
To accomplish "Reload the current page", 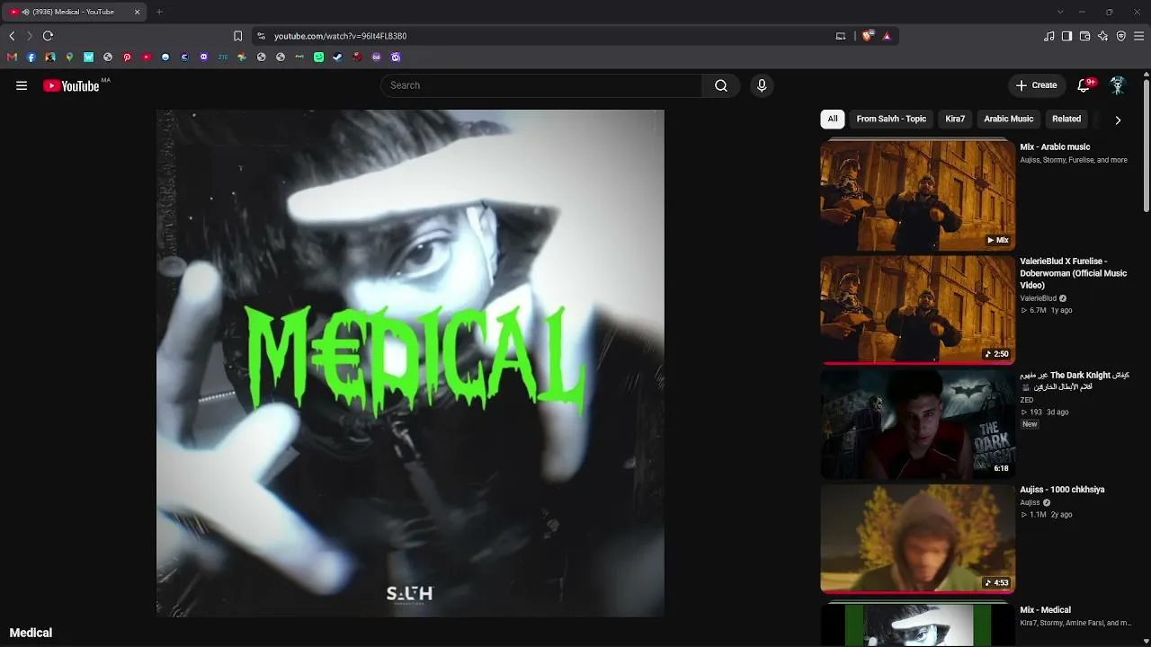I will pyautogui.click(x=48, y=36).
